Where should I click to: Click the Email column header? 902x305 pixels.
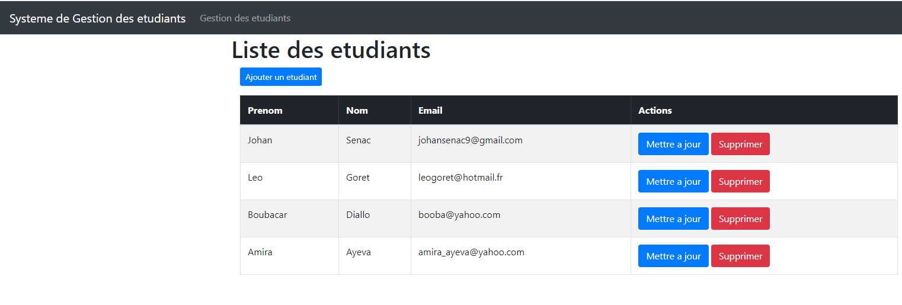(x=430, y=110)
